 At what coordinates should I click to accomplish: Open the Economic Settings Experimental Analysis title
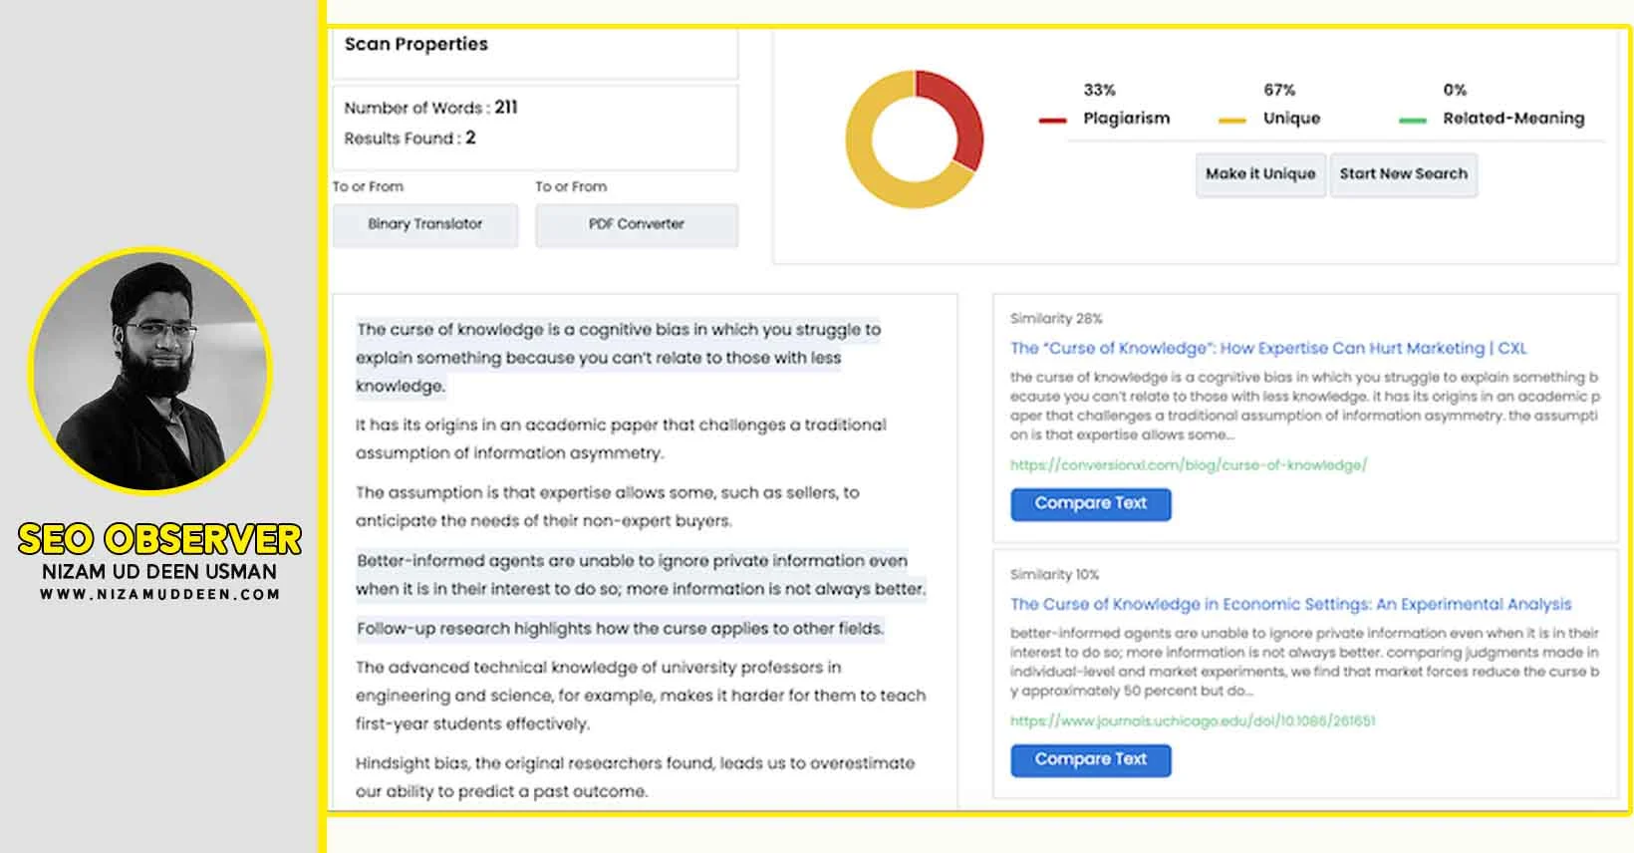click(1290, 605)
